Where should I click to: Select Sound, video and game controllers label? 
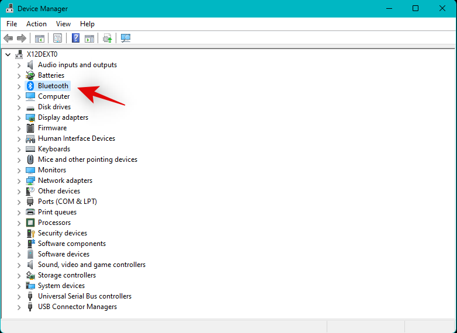coord(92,265)
